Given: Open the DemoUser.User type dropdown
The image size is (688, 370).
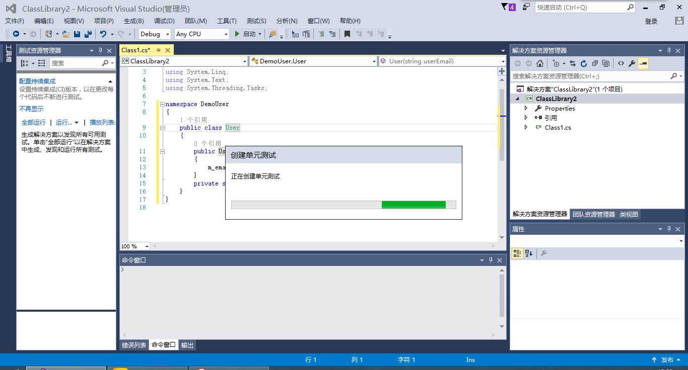Looking at the screenshot, I should pyautogui.click(x=374, y=61).
